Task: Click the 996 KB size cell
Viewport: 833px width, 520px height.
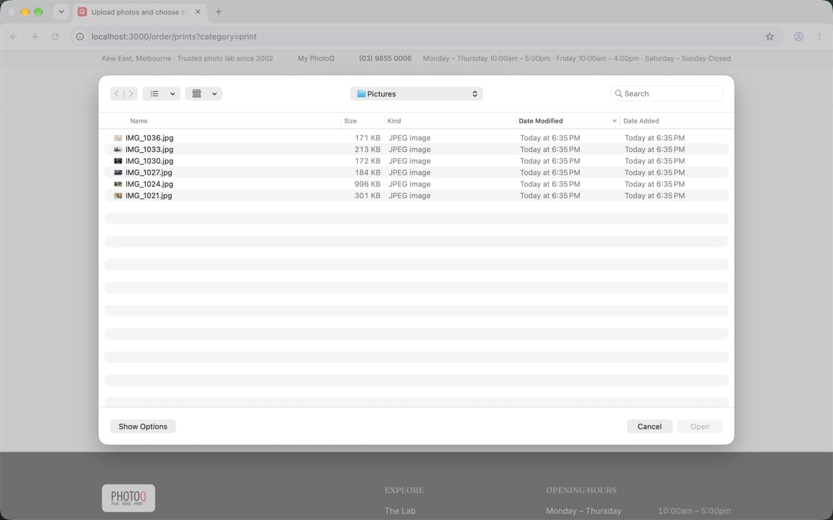Action: [x=368, y=184]
